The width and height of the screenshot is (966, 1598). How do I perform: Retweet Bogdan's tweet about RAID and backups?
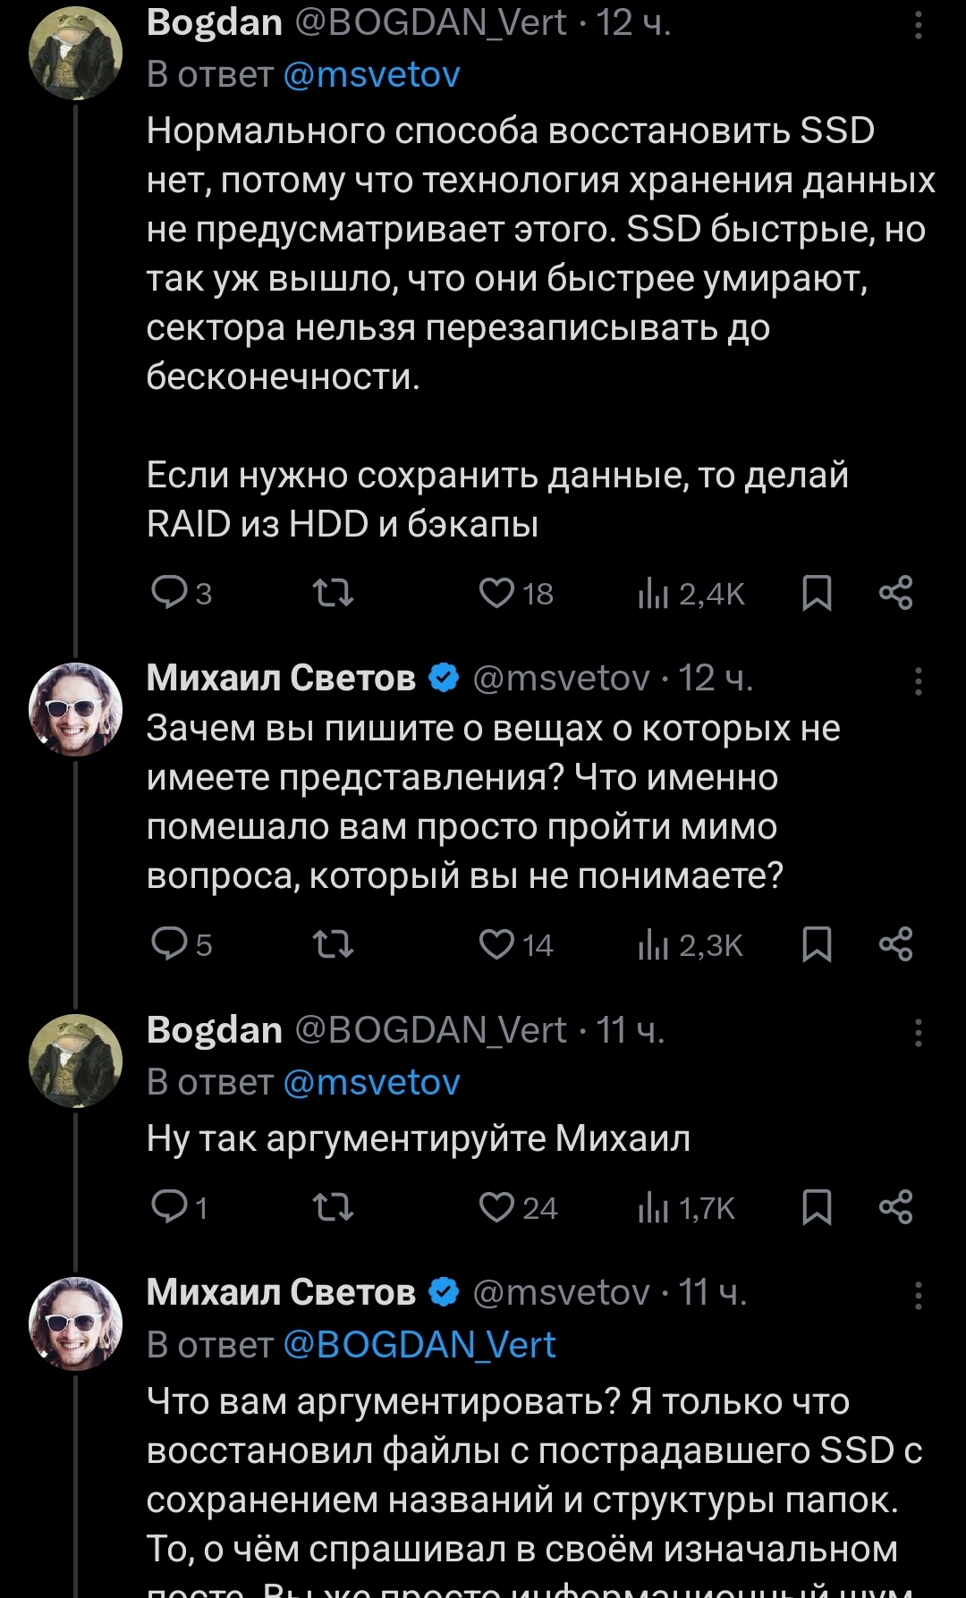pos(333,592)
